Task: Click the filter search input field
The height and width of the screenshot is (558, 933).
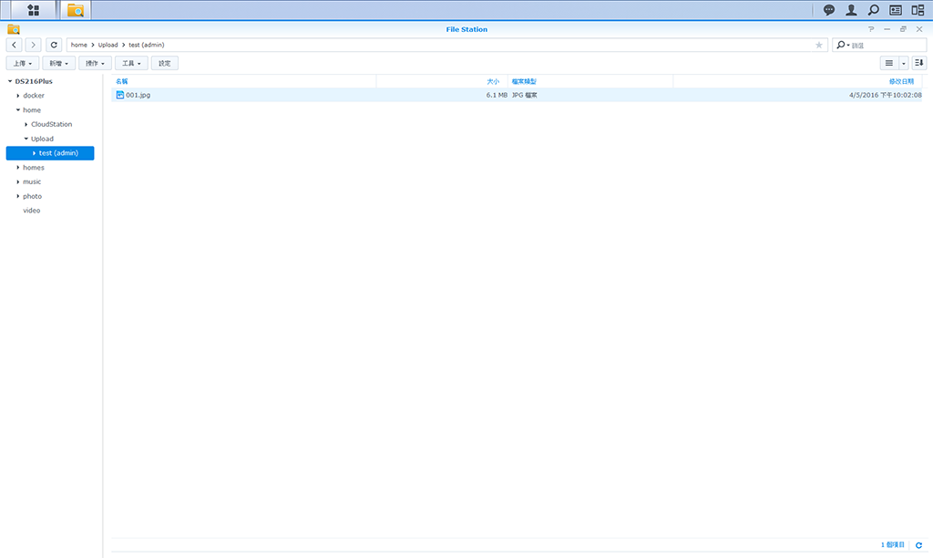Action: [887, 45]
